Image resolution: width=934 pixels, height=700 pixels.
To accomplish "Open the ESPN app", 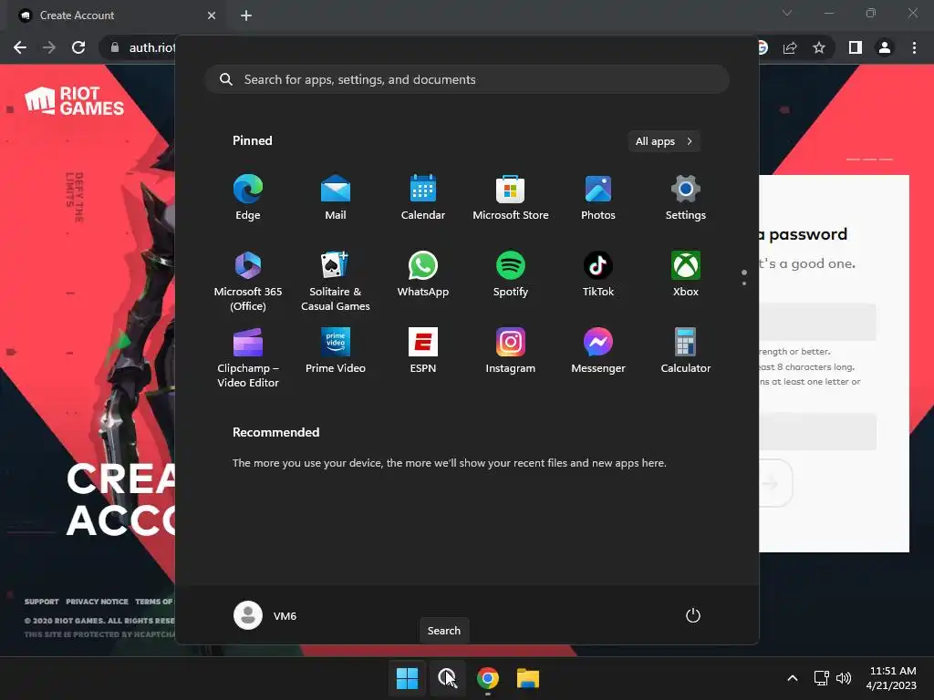I will (423, 351).
